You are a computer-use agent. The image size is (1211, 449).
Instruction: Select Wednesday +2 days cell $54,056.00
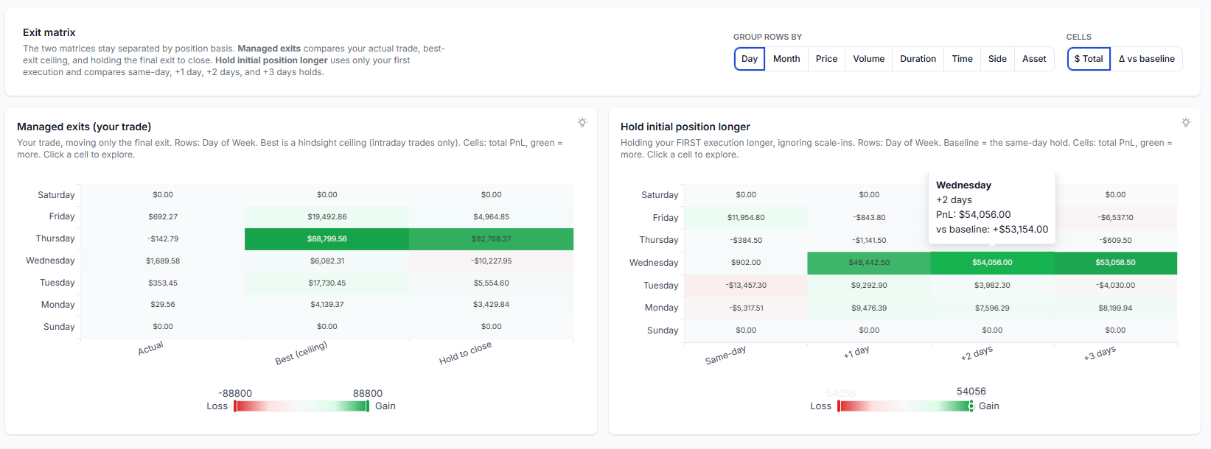[x=992, y=263]
